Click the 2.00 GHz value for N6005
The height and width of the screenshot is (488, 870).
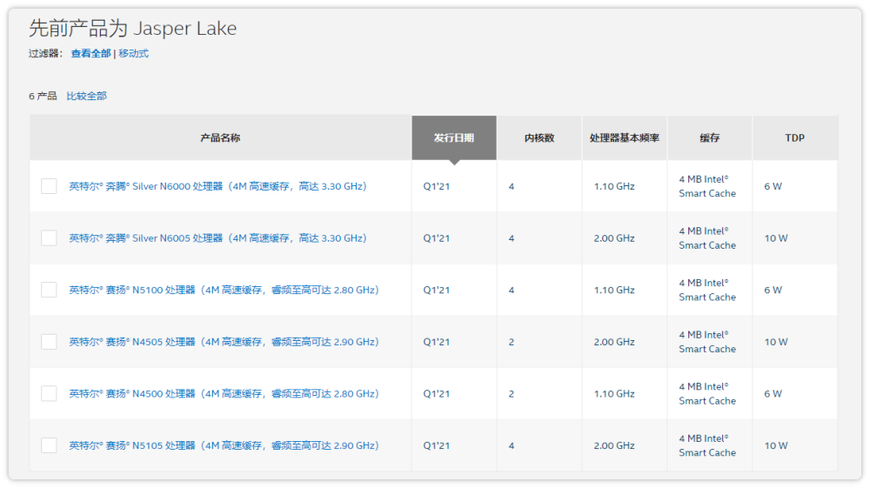click(614, 237)
